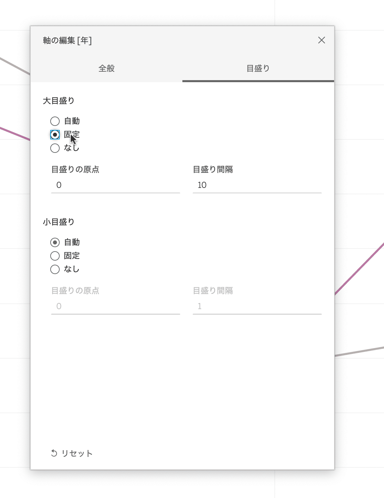Click the 小目盛り section heading
Viewport: 384px width, 498px height.
click(x=59, y=222)
